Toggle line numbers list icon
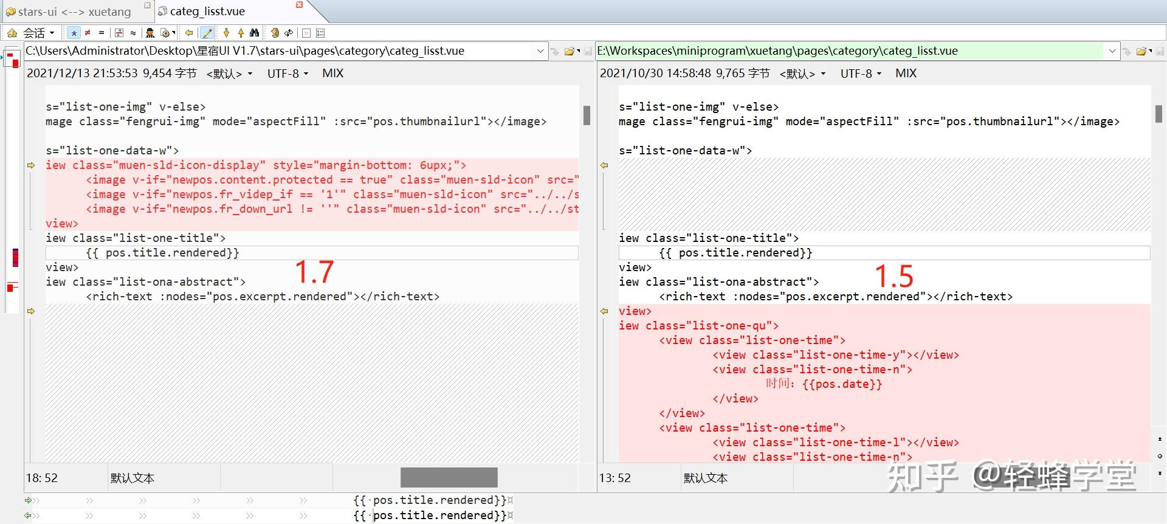The height and width of the screenshot is (524, 1167). coord(320,33)
